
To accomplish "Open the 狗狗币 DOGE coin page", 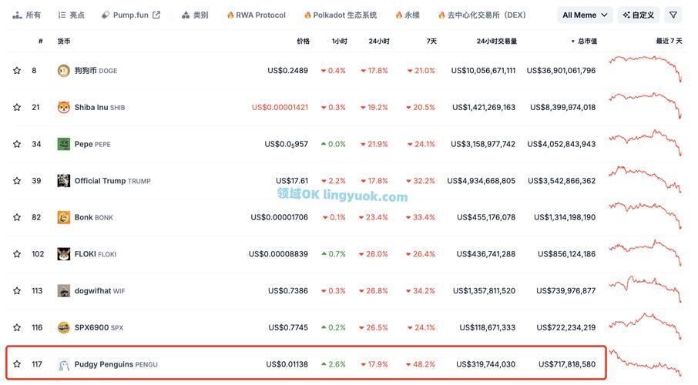I will tap(96, 70).
